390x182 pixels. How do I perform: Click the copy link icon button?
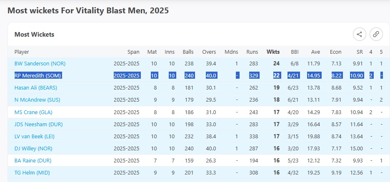pyautogui.click(x=376, y=34)
